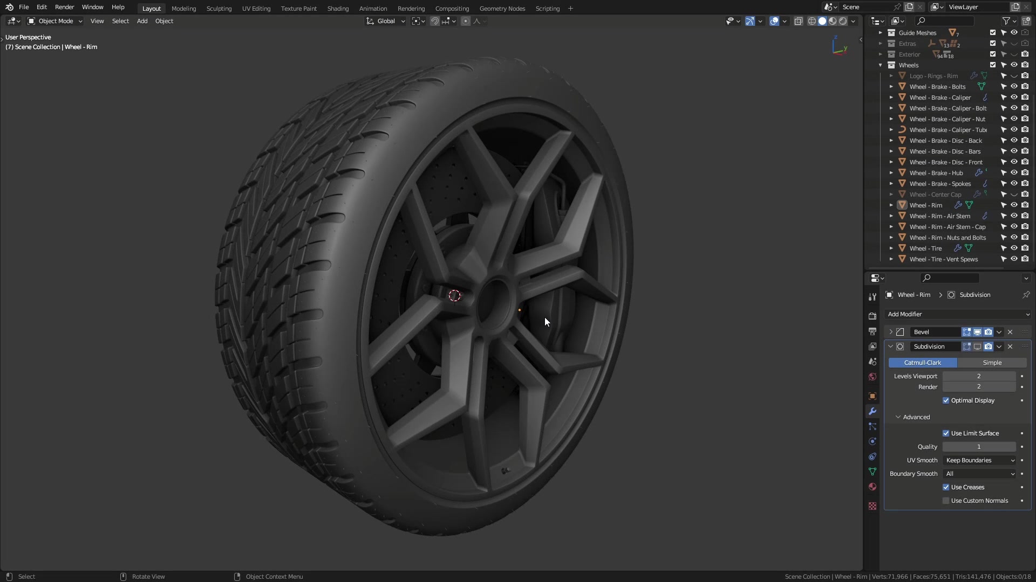
Task: Open Boundary Smooth All dropdown
Action: coord(980,474)
